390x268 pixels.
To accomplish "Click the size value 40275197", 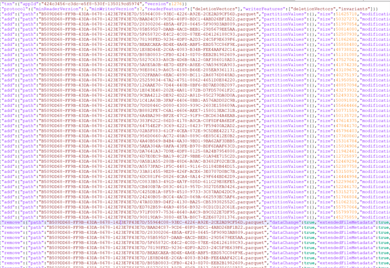I will click(x=347, y=75).
